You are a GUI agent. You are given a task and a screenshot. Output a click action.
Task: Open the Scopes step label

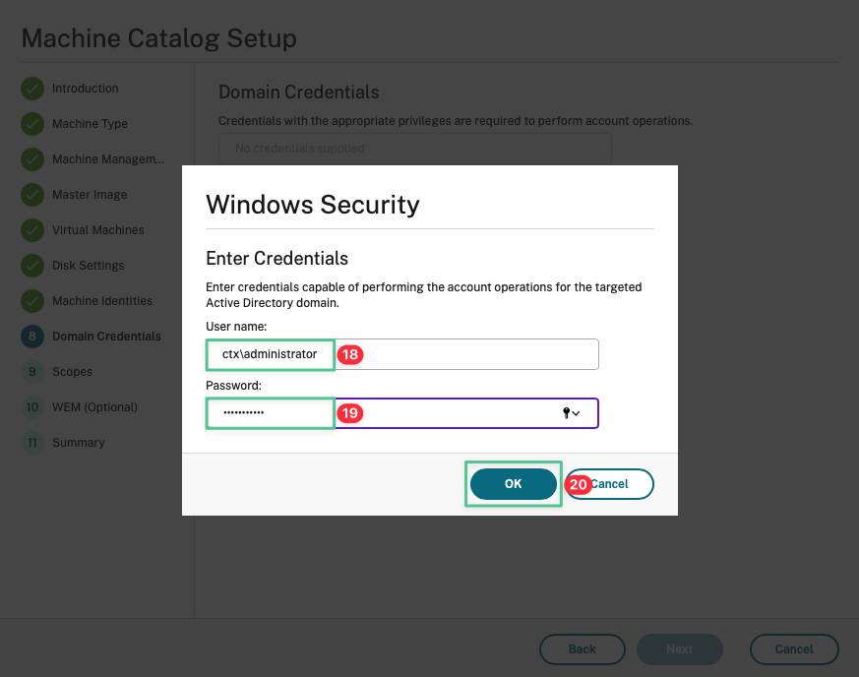[x=72, y=372]
